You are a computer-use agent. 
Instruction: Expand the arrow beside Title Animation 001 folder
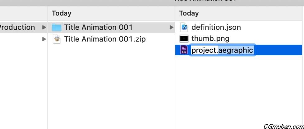pyautogui.click(x=171, y=28)
